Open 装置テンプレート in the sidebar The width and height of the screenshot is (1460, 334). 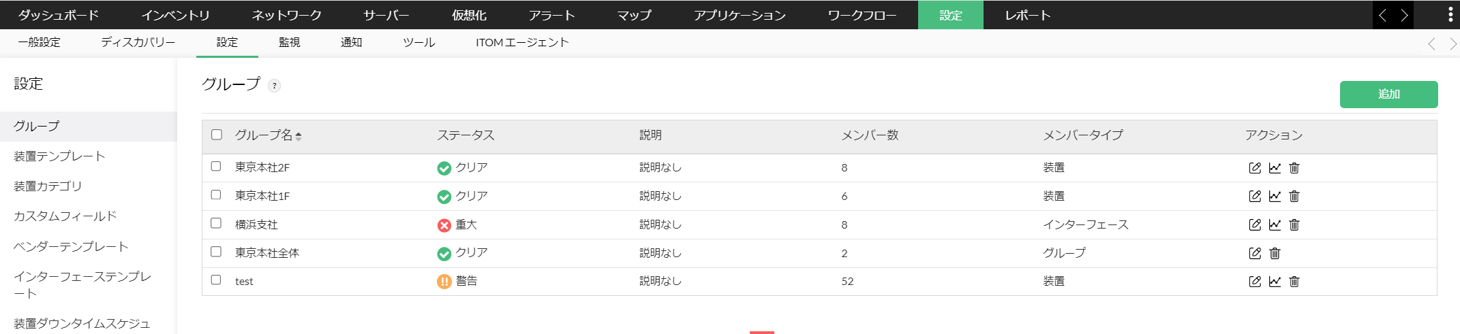59,156
